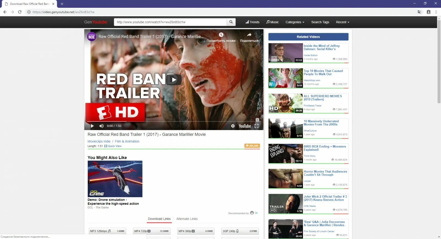Click the 265,565 view count badge
The image size is (441, 239).
[252, 146]
